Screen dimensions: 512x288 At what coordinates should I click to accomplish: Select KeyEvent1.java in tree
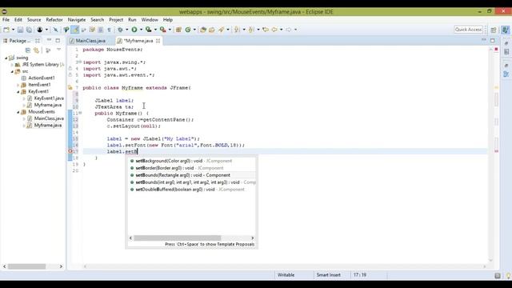[x=49, y=98]
